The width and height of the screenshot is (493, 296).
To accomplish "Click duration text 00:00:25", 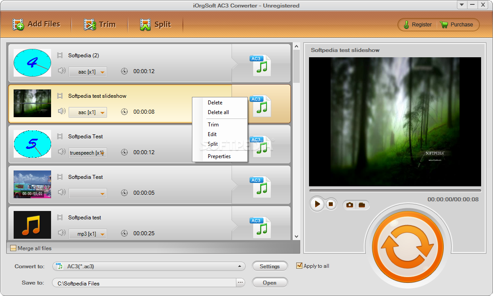I will click(x=144, y=233).
